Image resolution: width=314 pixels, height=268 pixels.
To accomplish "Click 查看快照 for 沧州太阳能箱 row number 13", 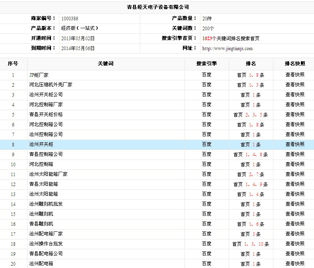I will [x=295, y=194].
